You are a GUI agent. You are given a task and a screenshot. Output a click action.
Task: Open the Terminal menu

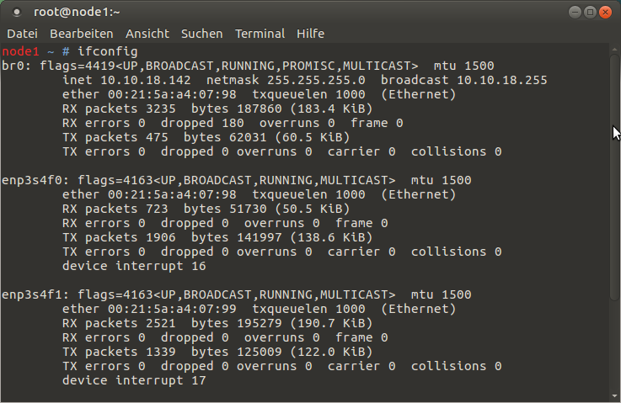click(x=260, y=34)
